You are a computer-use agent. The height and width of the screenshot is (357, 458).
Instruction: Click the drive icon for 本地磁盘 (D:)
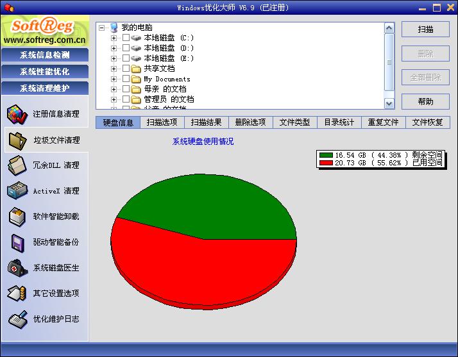pos(136,48)
